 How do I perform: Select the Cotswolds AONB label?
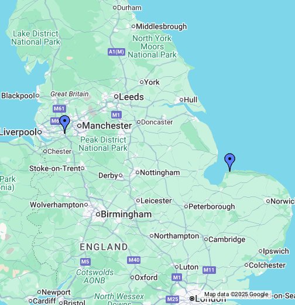(95, 276)
